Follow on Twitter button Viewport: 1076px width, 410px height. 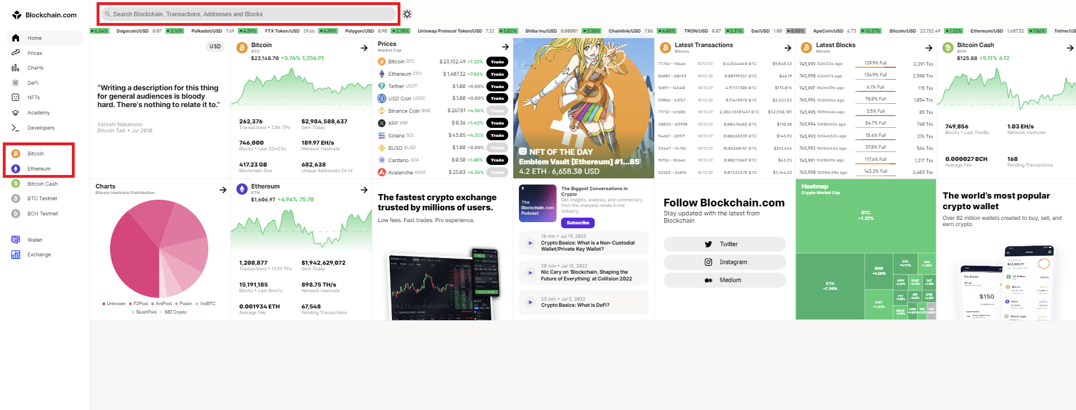coord(724,244)
